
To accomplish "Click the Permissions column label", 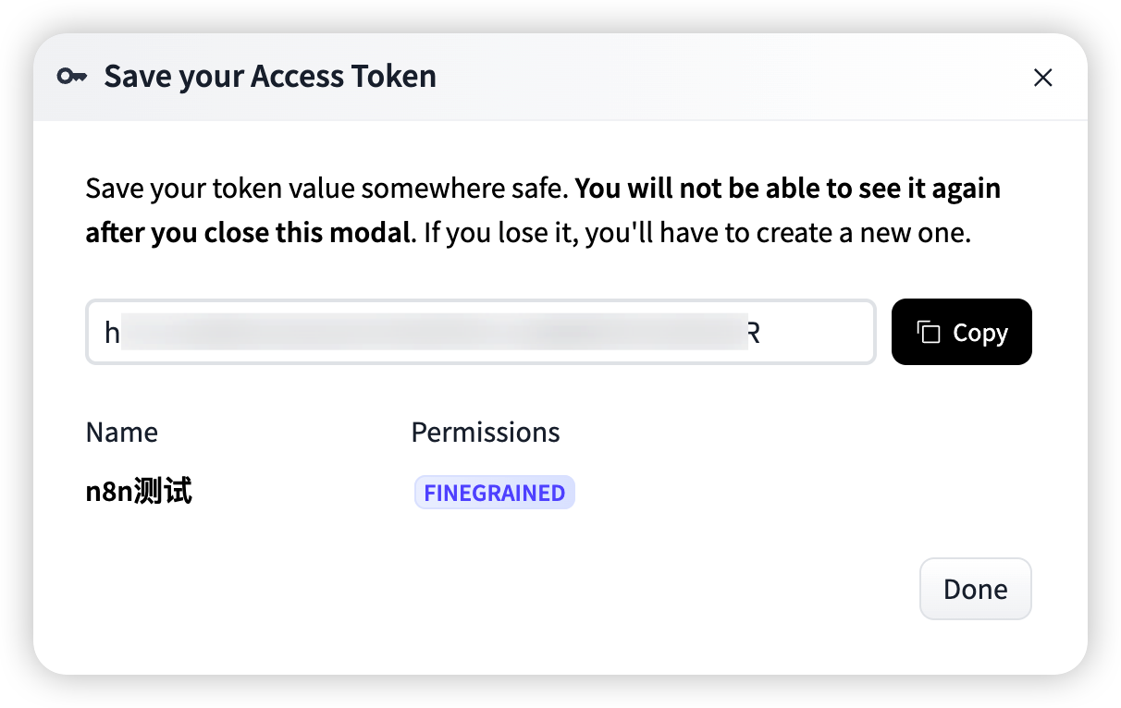I will 485,433.
